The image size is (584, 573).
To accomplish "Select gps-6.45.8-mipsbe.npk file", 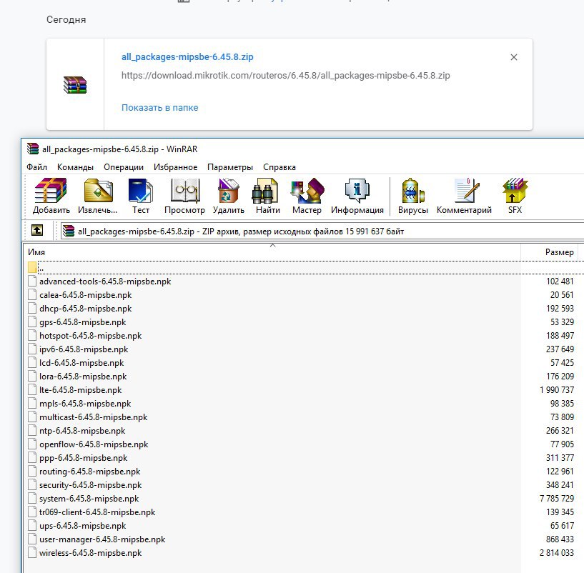I will pos(83,322).
